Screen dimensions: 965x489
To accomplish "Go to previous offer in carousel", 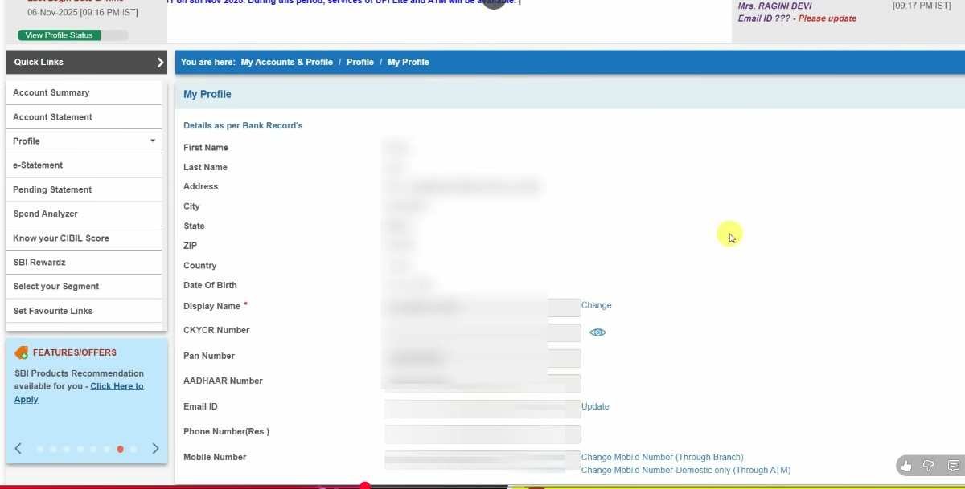I will [18, 449].
